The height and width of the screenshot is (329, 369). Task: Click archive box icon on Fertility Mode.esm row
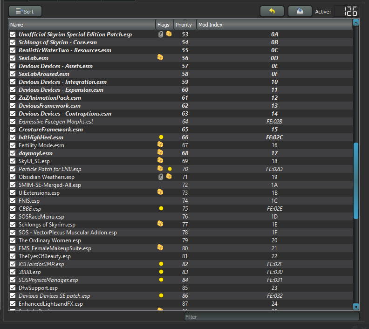click(160, 144)
